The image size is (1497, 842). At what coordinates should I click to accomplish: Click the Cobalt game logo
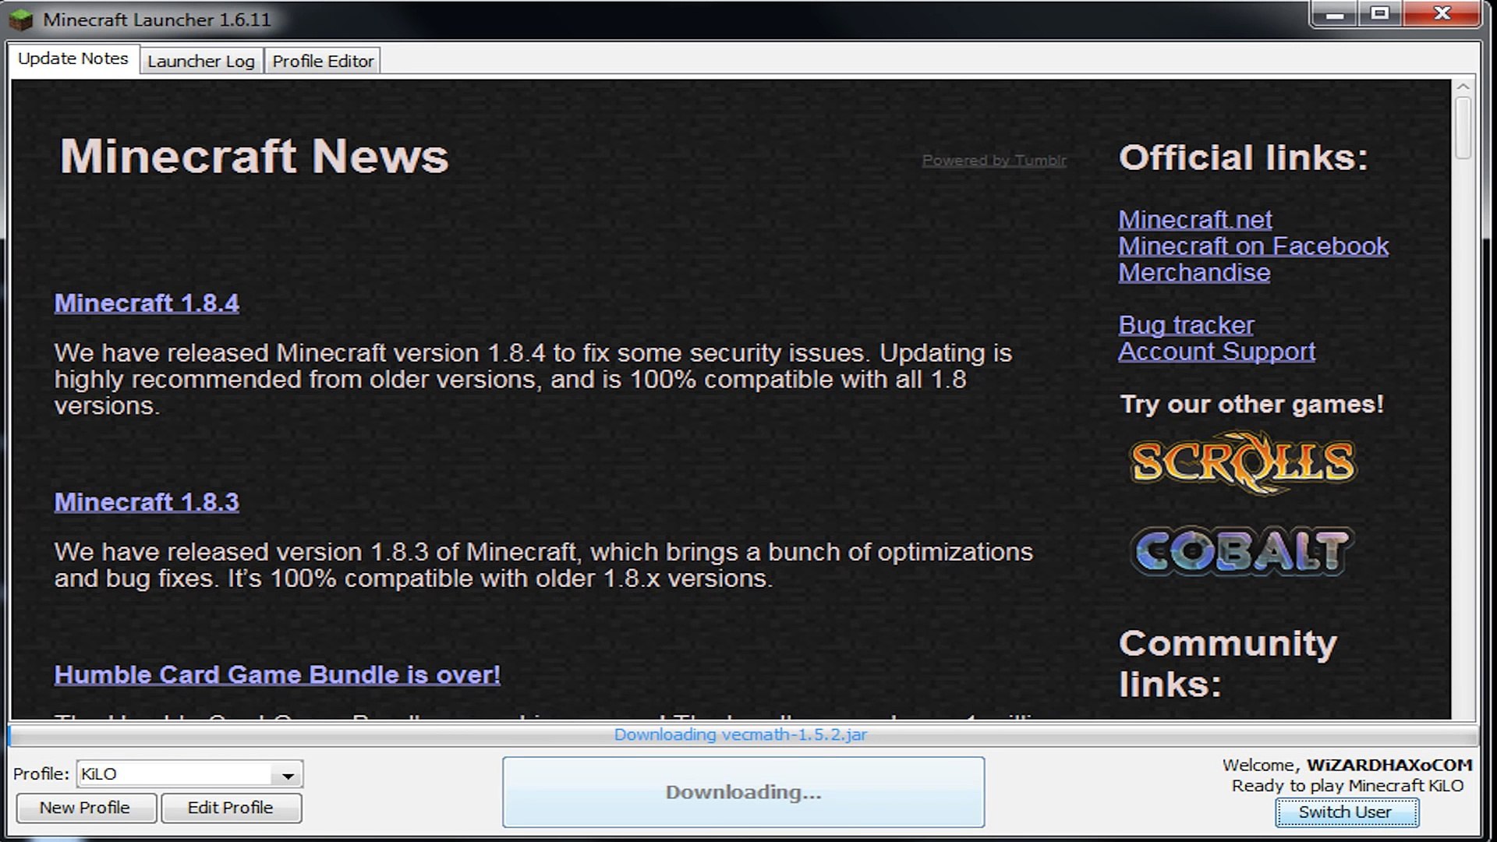click(1243, 550)
